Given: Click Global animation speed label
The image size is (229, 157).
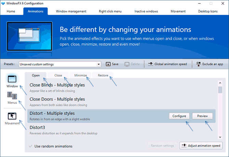Looking at the screenshot, I should 171,64.
